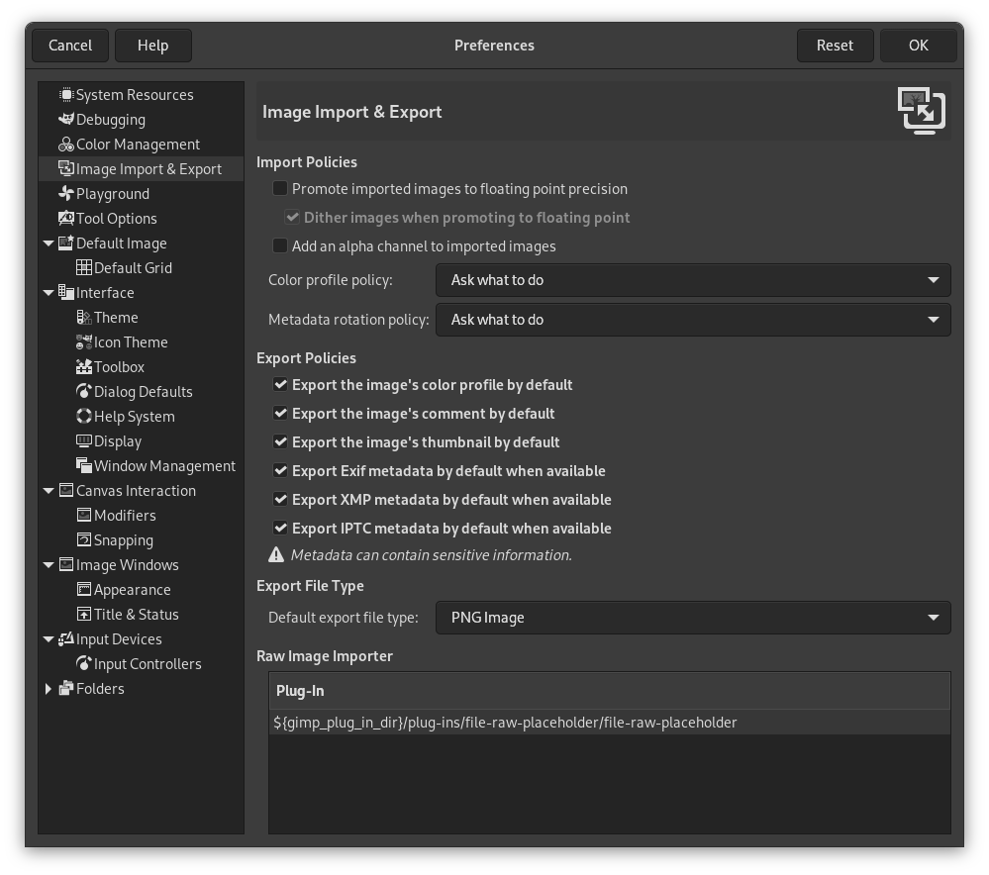Select the System Resources sidebar icon
This screenshot has width=989, height=875.
coord(66,94)
